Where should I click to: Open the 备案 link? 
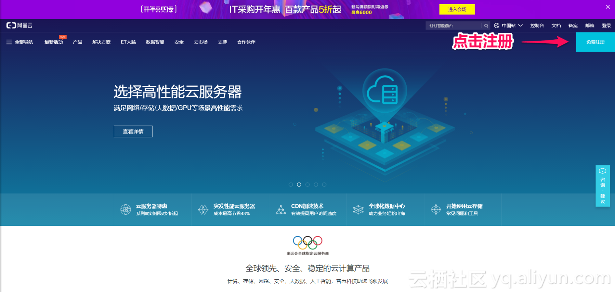click(573, 26)
